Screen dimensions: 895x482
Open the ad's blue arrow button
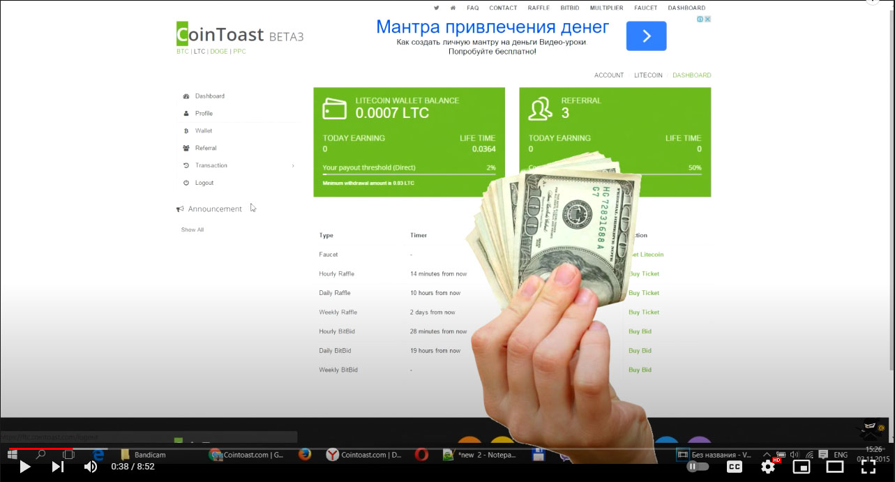[x=646, y=36]
